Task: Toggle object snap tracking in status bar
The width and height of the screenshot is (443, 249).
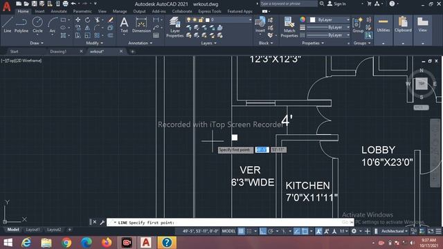Action: point(297,231)
